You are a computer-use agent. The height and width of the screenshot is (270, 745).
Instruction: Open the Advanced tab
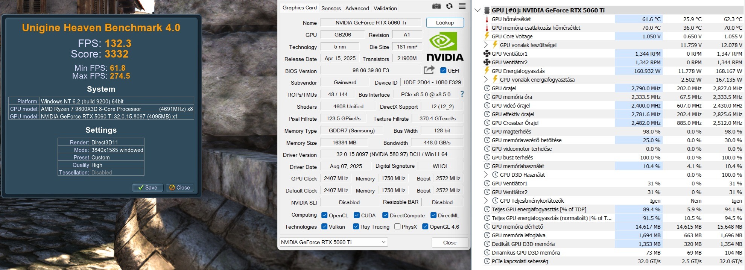357,8
